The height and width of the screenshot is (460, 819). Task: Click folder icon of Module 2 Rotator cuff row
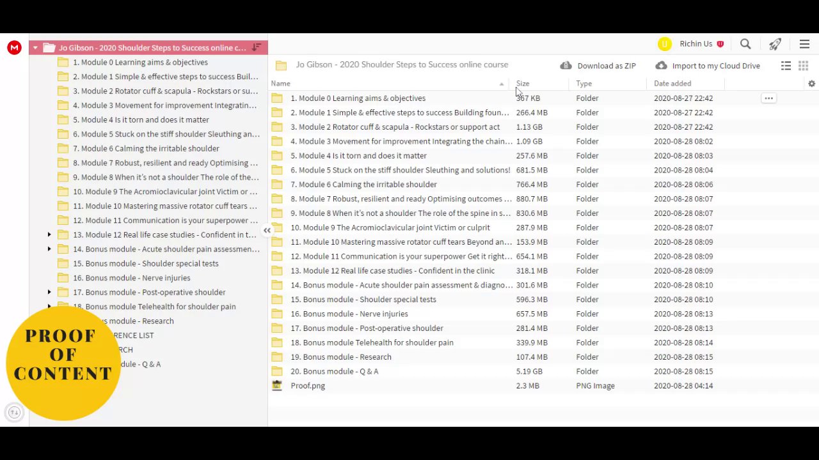276,126
